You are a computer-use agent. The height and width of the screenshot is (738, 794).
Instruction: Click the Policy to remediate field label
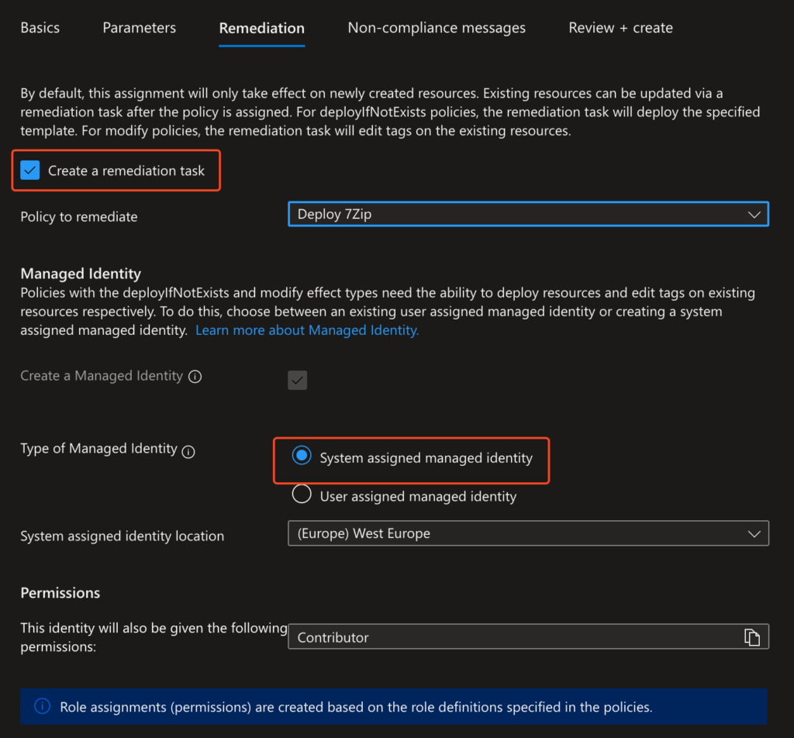click(x=79, y=217)
